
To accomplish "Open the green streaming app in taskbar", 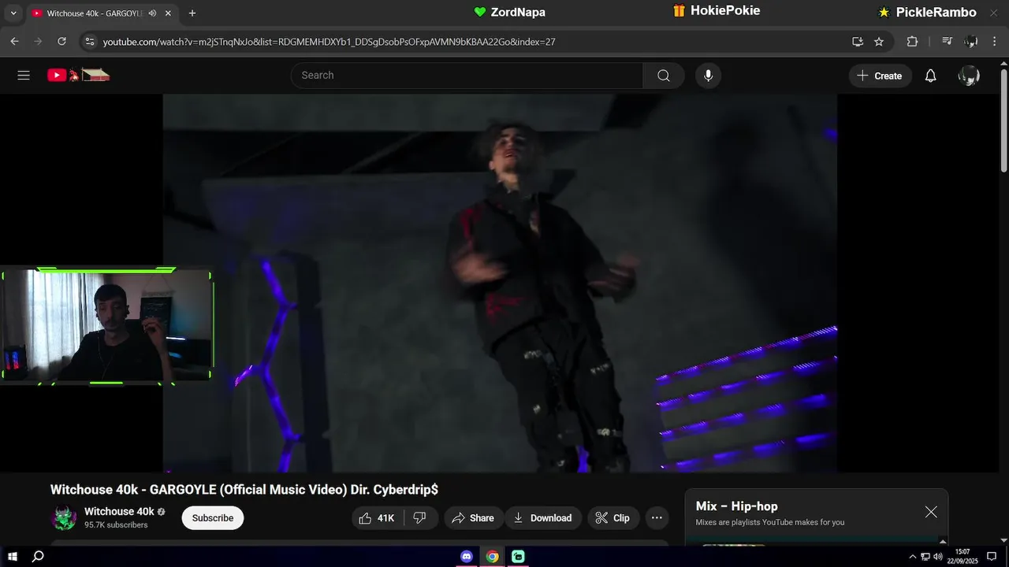I will (518, 557).
